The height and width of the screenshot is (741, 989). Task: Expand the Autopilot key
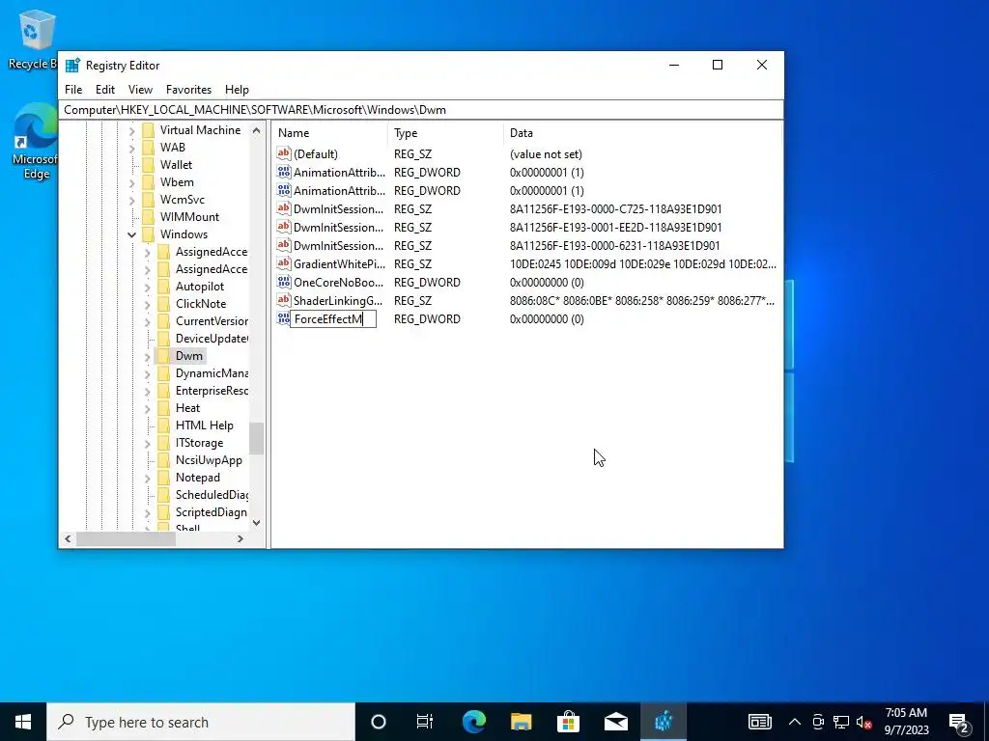pyautogui.click(x=147, y=287)
